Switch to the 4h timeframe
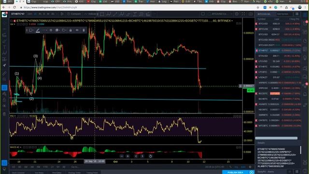The height and width of the screenshot is (174, 309). coord(40,14)
